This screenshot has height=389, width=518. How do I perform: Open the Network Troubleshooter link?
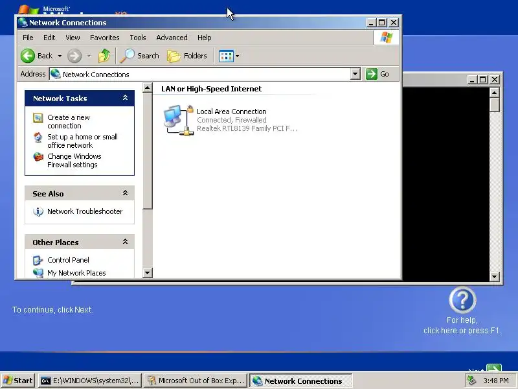pos(85,211)
